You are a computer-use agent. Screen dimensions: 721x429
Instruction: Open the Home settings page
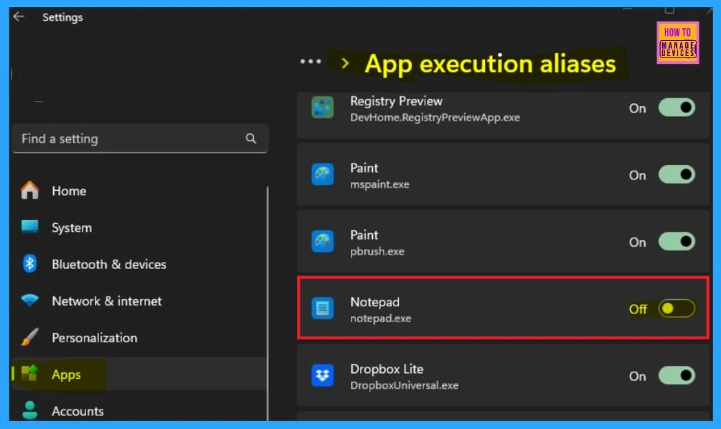(x=138, y=190)
